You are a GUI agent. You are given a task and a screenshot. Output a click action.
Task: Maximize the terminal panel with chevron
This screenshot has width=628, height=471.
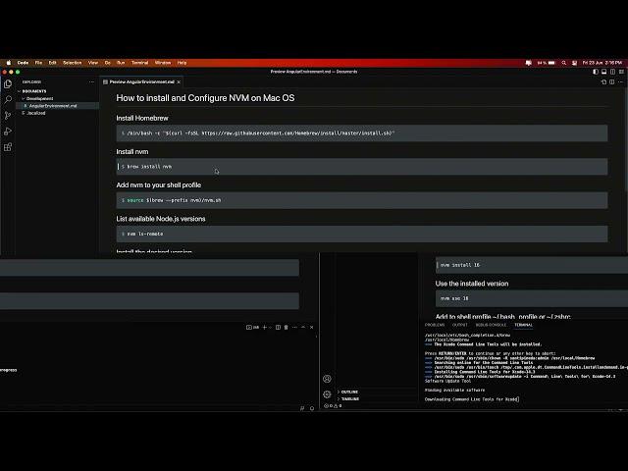pyautogui.click(x=303, y=327)
